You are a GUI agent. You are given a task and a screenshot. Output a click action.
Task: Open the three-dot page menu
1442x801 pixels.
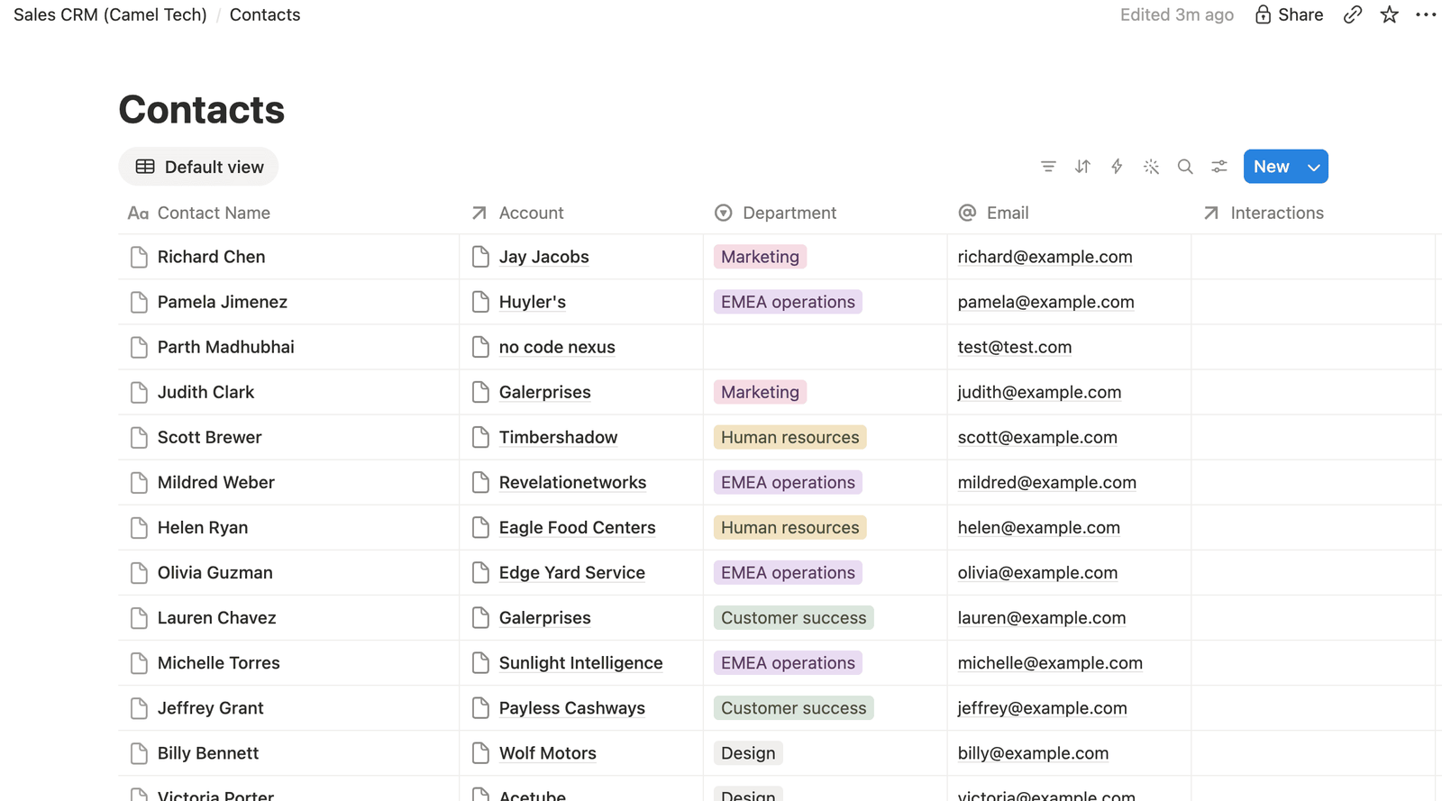pyautogui.click(x=1426, y=14)
